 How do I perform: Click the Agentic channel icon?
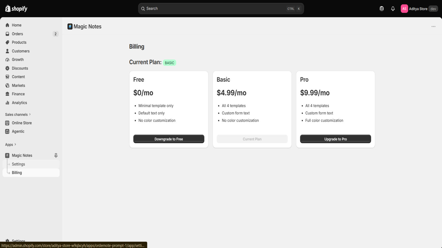click(7, 131)
